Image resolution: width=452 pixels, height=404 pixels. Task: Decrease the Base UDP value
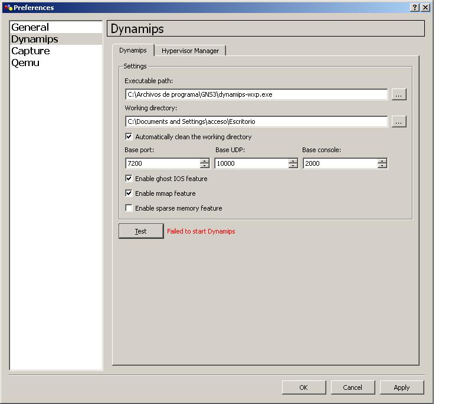pos(293,166)
